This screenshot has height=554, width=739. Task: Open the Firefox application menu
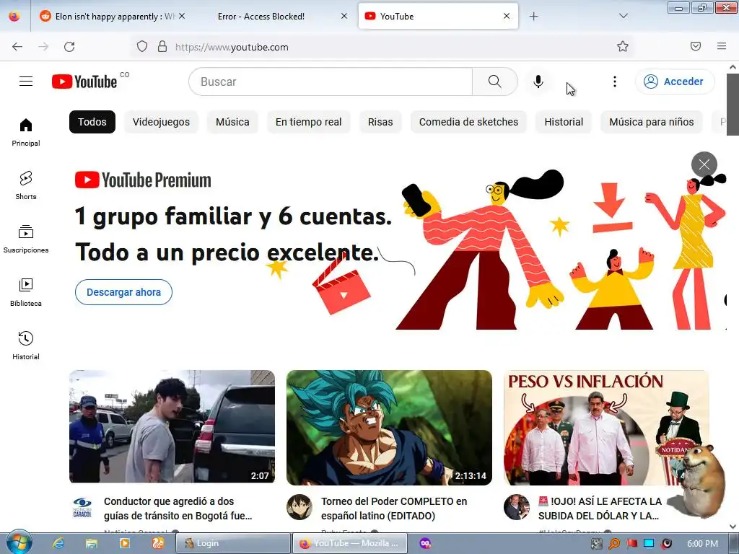(x=721, y=47)
